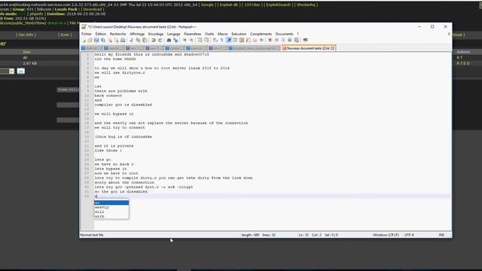Screen dimensions: 482x271
Task: Toggle synchronized vertical scrolling icon
Action: coord(200,40)
